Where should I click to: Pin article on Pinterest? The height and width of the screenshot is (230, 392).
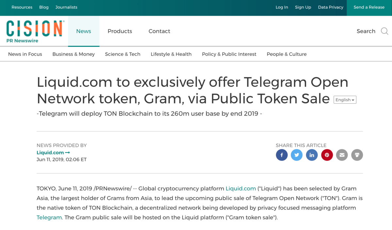click(327, 155)
